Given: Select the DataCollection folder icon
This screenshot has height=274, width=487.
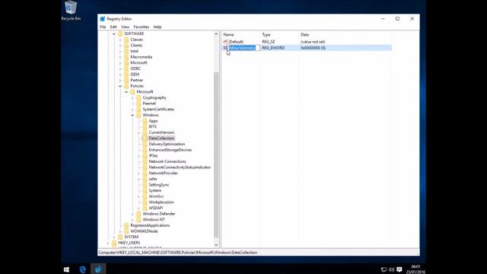Looking at the screenshot, I should click(145, 139).
